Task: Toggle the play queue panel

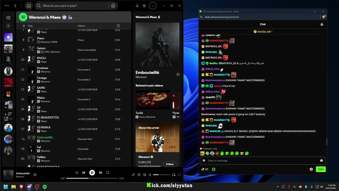Action: point(139,175)
